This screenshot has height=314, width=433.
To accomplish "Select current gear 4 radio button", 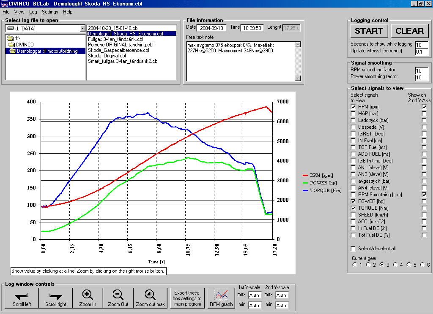I will 395,265.
